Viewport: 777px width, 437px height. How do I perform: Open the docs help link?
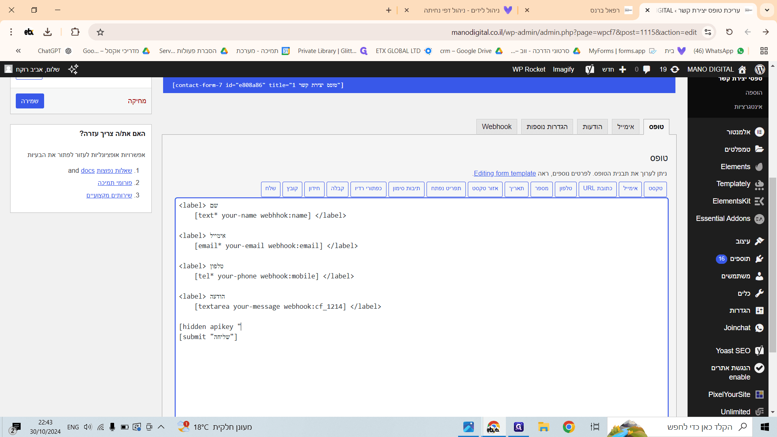click(x=88, y=171)
